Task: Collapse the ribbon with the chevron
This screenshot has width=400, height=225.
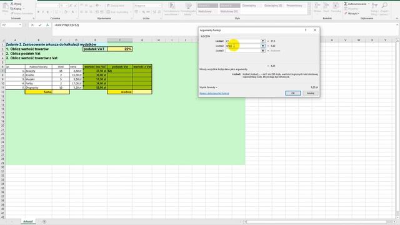Action: 397,18
